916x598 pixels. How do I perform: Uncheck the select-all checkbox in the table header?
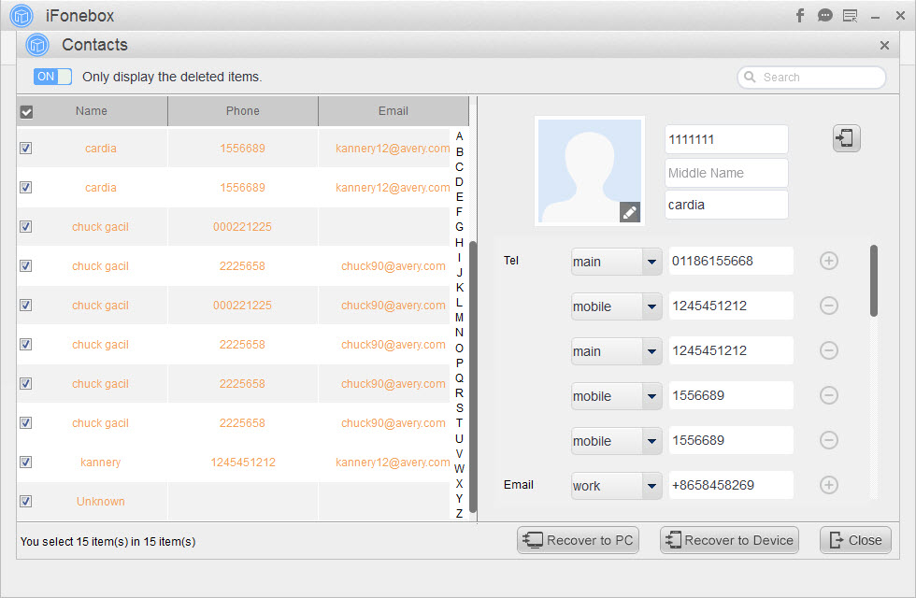(26, 111)
